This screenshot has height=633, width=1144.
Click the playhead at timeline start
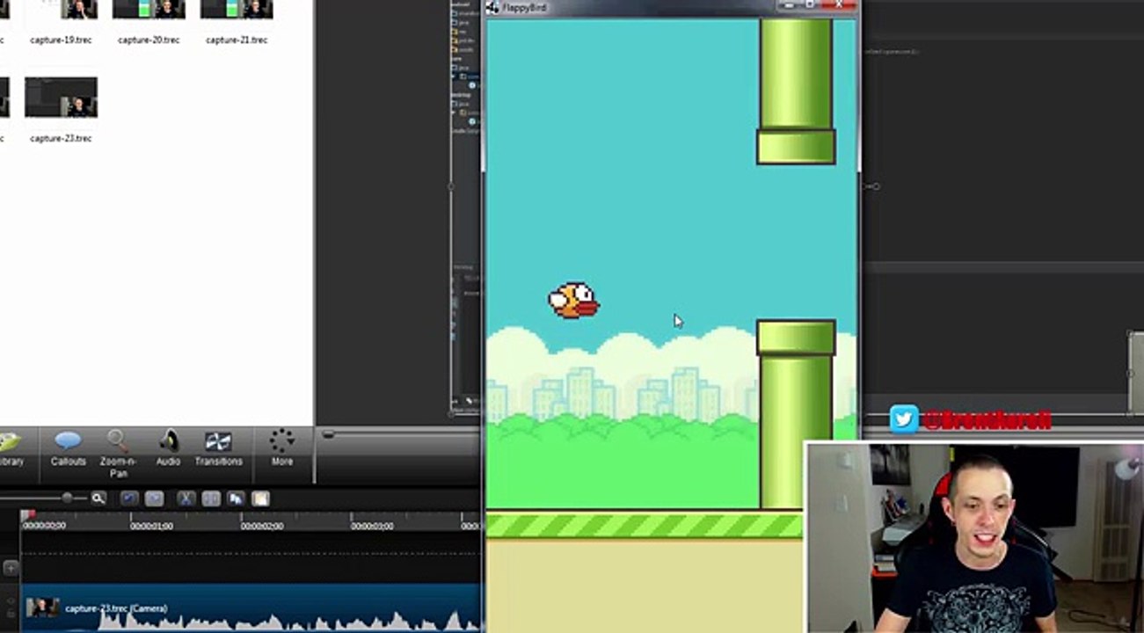26,515
